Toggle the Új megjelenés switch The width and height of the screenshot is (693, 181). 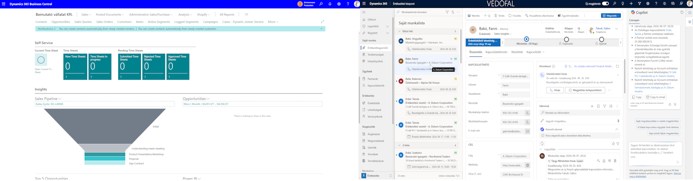[x=605, y=4]
